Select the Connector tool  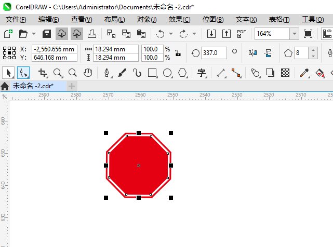tap(236, 73)
